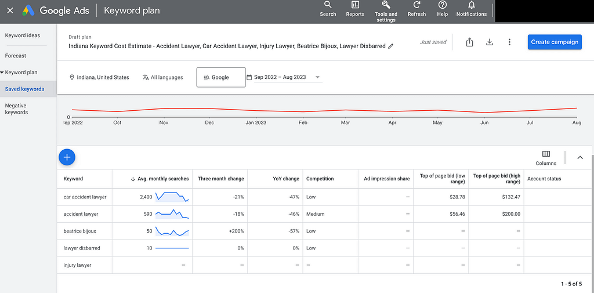Click Medium competition value
The width and height of the screenshot is (594, 293).
pyautogui.click(x=315, y=214)
